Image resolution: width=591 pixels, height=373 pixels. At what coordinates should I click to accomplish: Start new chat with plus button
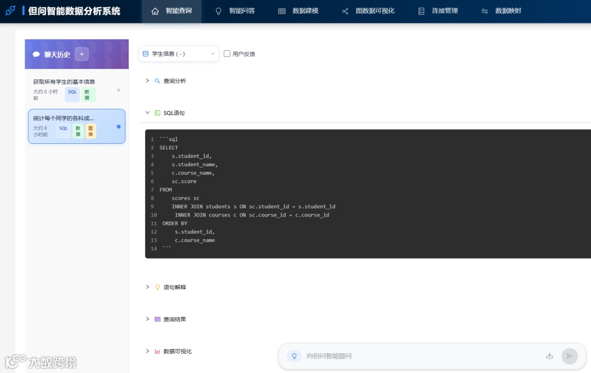(82, 54)
